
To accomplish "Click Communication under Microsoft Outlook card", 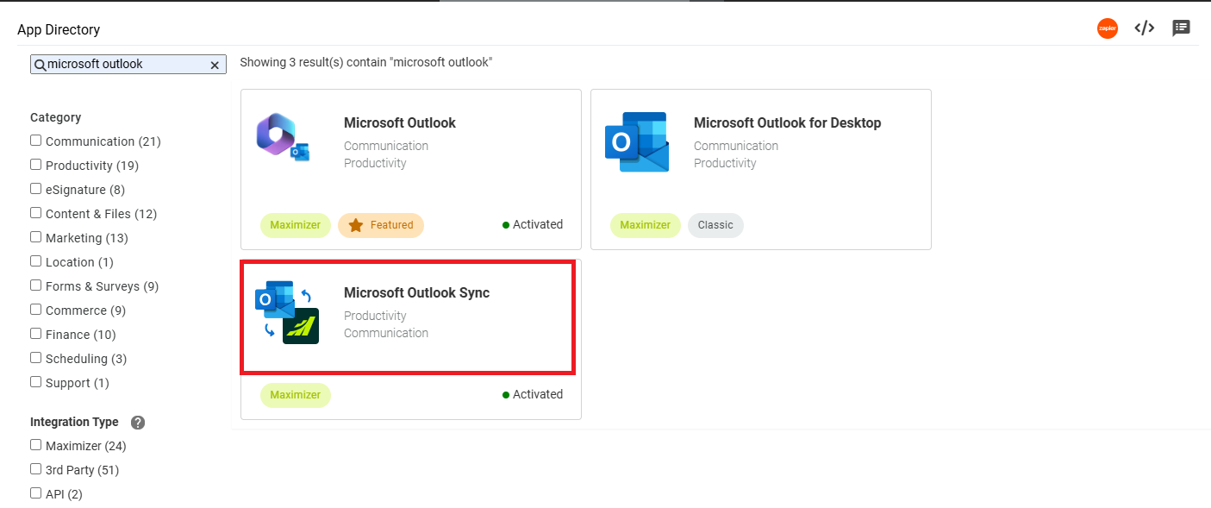I will [386, 146].
